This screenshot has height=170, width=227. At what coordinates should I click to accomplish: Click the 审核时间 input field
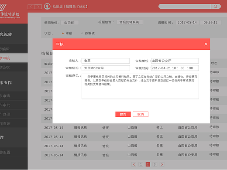(x=175, y=68)
